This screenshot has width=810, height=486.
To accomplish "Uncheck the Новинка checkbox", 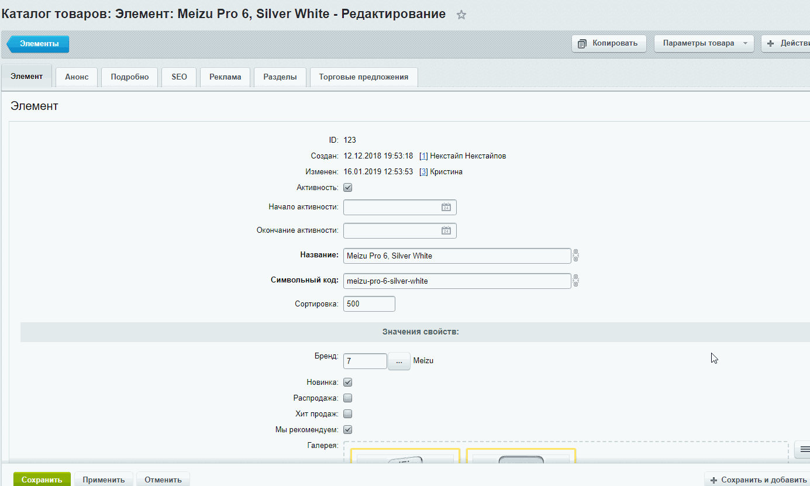I will pos(347,382).
